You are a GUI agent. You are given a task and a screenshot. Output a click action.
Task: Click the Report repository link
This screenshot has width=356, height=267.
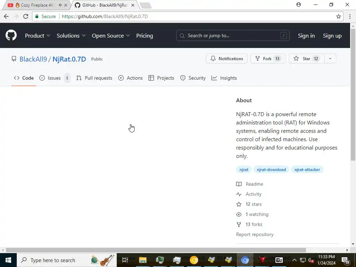click(255, 234)
